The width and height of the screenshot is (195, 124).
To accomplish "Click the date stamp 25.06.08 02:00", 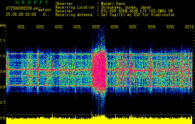I will pyautogui.click(x=21, y=15).
